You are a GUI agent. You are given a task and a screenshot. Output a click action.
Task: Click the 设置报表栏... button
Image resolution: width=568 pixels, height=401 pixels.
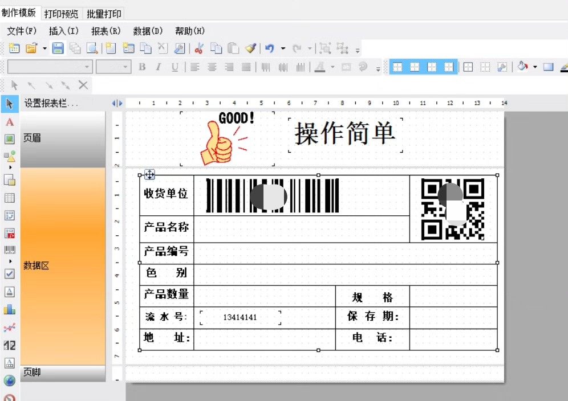pyautogui.click(x=51, y=103)
